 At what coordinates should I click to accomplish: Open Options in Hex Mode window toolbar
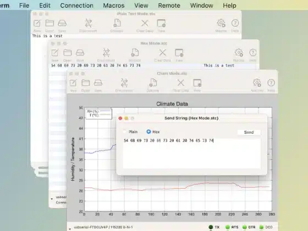pyautogui.click(x=135, y=53)
